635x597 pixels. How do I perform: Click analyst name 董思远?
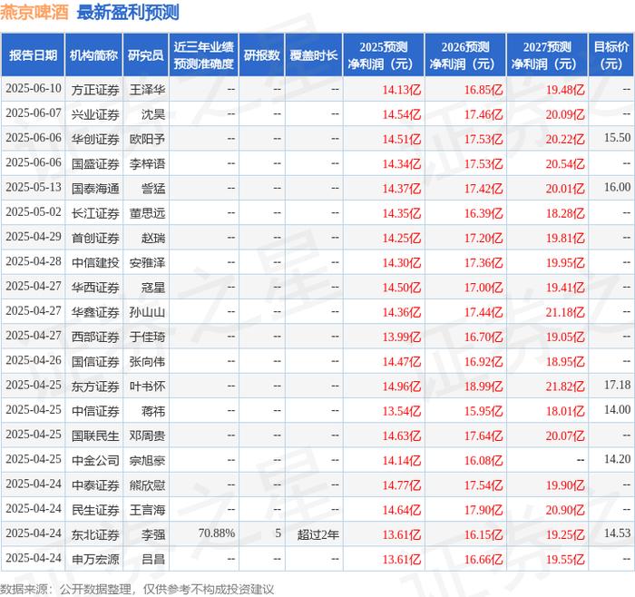147,213
